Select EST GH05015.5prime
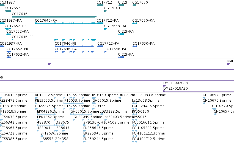234x143 pixels. (85, 111)
